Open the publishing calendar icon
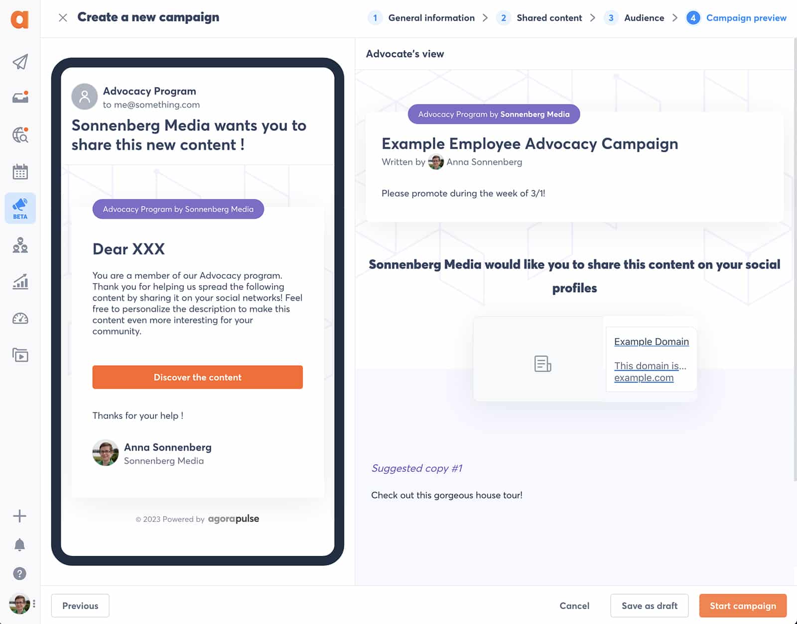The height and width of the screenshot is (624, 797). (x=20, y=172)
